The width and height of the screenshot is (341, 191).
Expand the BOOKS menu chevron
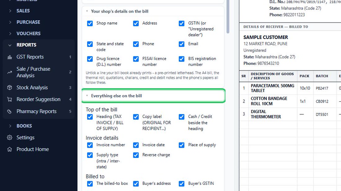(x=10, y=126)
